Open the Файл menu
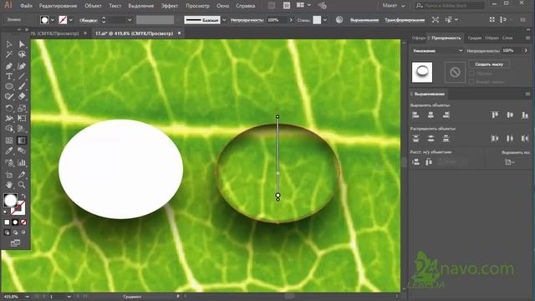The image size is (535, 301). click(x=26, y=6)
